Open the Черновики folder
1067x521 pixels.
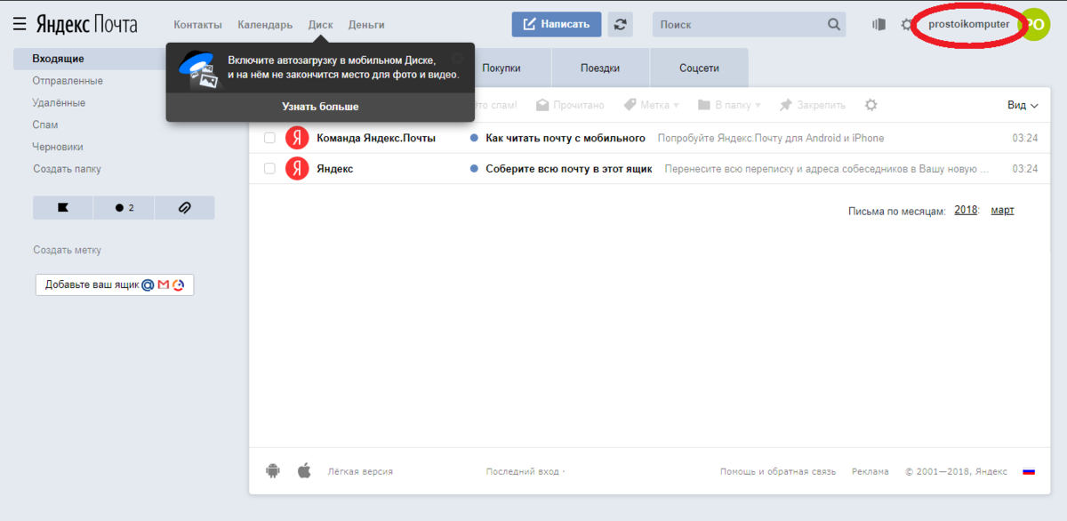pyautogui.click(x=58, y=147)
